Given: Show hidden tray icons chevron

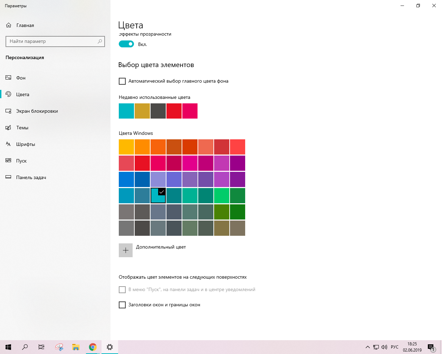Looking at the screenshot, I should click(x=368, y=347).
